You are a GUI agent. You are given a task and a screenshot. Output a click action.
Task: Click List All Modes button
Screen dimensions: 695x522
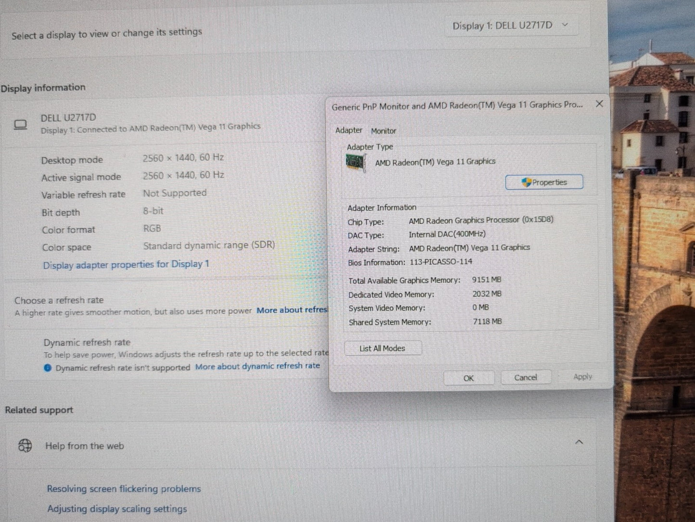tap(382, 348)
